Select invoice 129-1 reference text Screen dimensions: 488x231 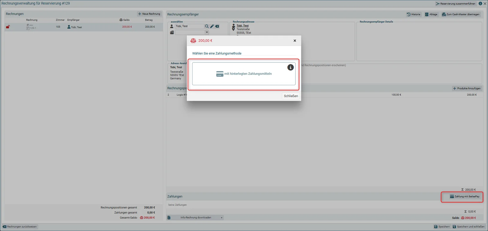[31, 28]
